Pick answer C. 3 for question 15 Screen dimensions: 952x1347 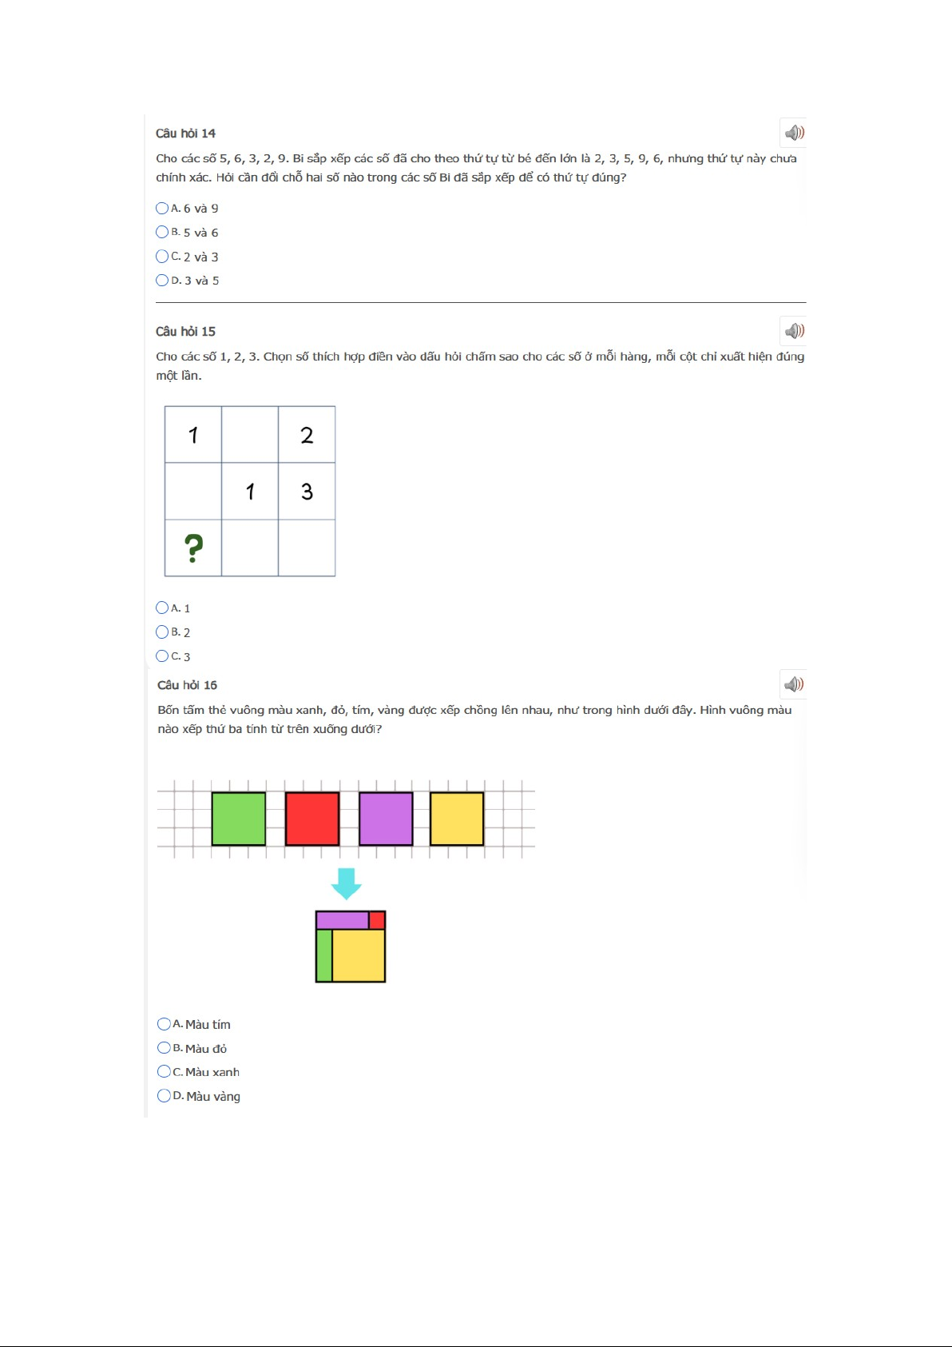[x=162, y=656]
